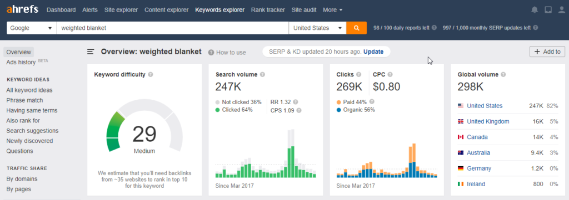Open By domains under Traffic share
The width and height of the screenshot is (569, 200).
(x=22, y=179)
